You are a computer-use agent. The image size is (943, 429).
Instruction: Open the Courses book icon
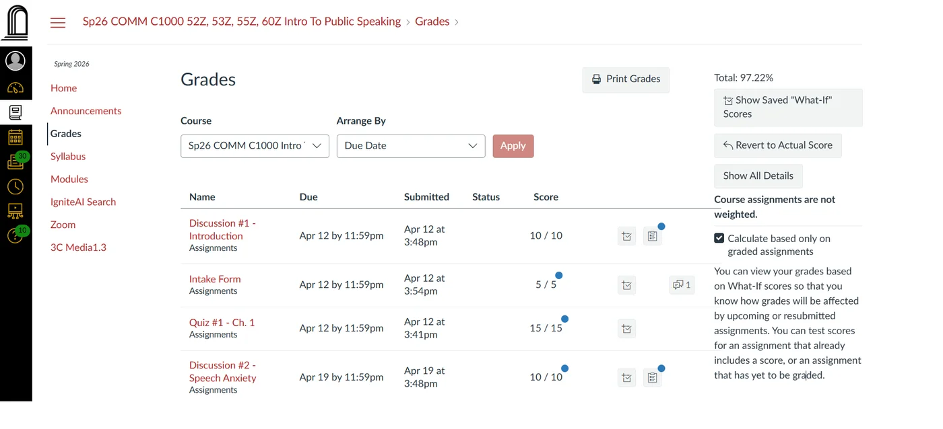(15, 112)
